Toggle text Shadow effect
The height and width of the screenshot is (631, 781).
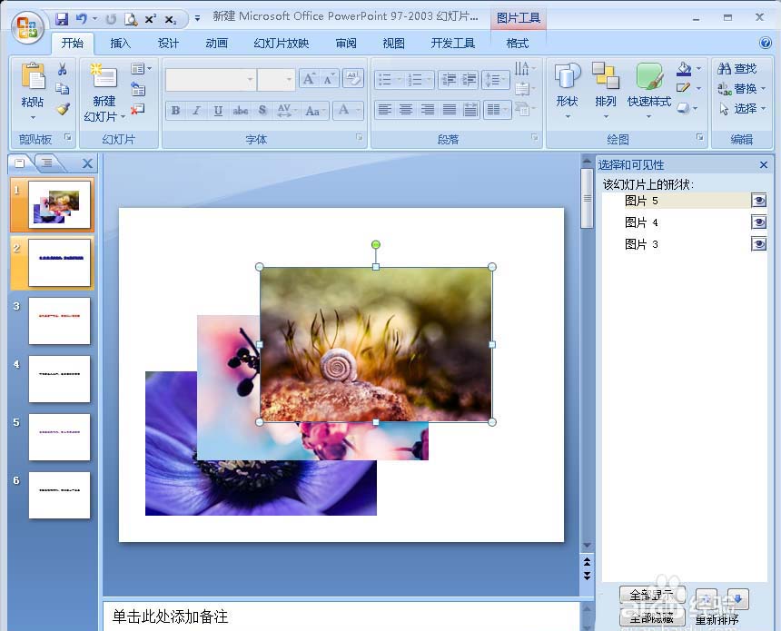262,110
